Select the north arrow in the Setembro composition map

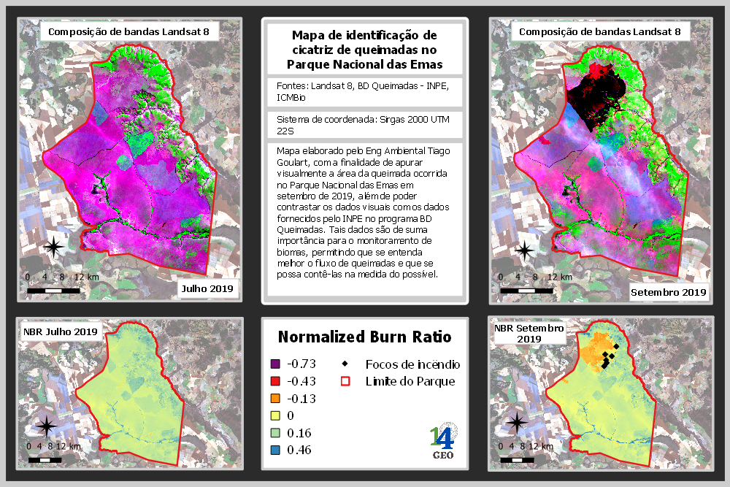(x=526, y=250)
